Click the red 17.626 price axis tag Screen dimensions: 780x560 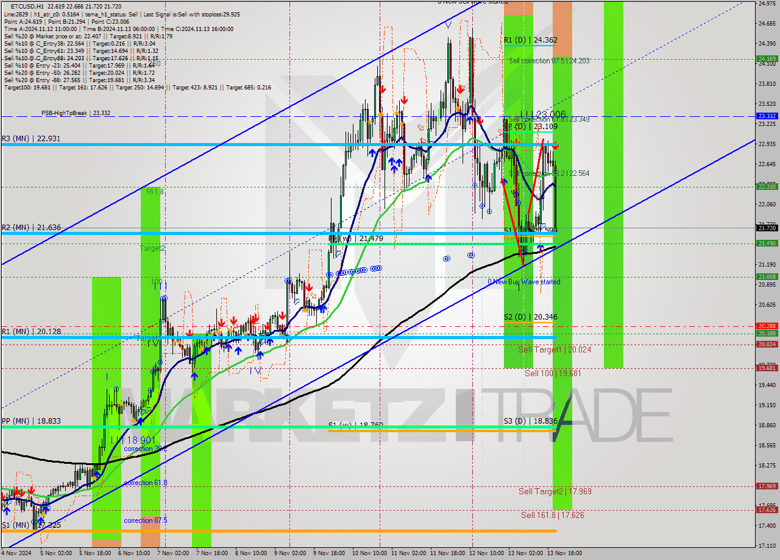coord(767,510)
